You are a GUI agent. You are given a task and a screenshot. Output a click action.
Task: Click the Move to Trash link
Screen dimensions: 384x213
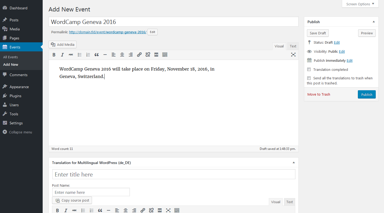[x=319, y=95]
